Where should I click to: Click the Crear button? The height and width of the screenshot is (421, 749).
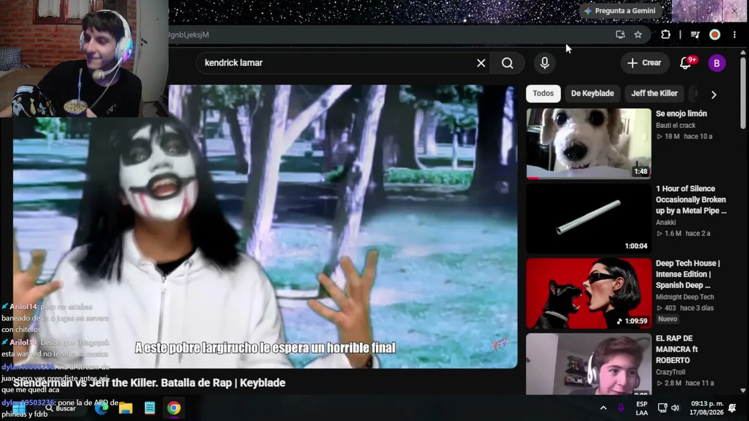point(644,63)
